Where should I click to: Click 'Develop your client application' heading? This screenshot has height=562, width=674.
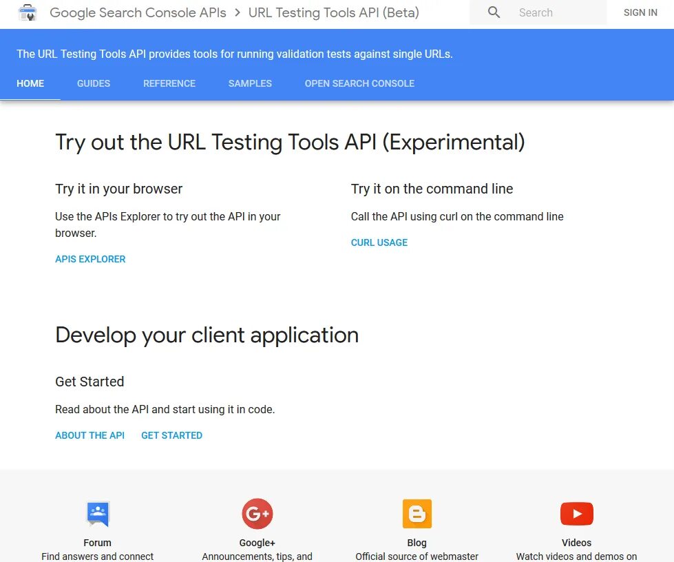pyautogui.click(x=207, y=335)
